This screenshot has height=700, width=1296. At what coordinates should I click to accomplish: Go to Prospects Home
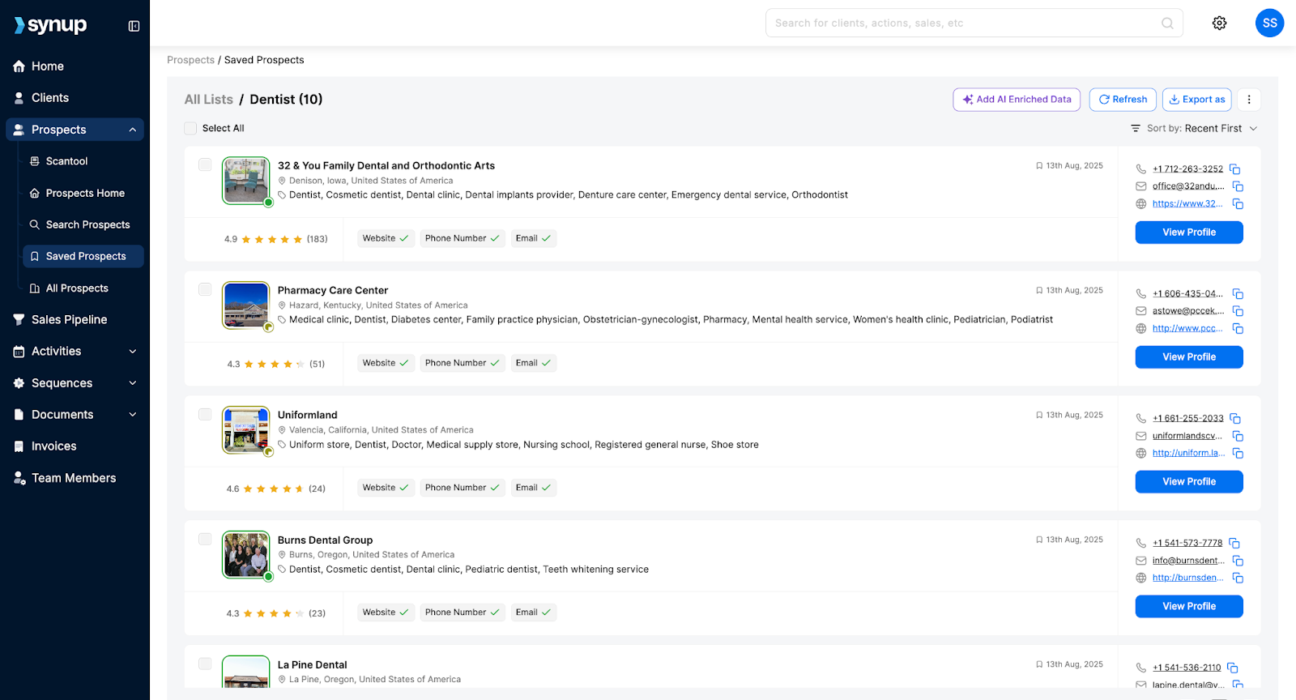(85, 193)
